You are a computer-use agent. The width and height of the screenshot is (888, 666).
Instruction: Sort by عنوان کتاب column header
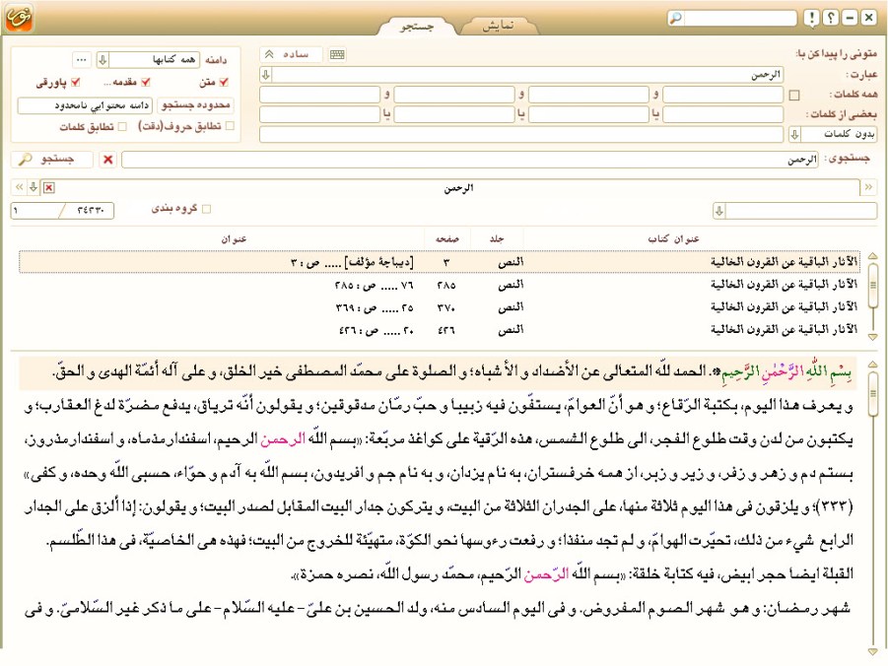(x=673, y=239)
